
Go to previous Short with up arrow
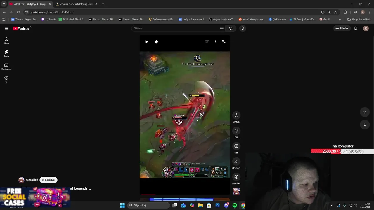[365, 112]
